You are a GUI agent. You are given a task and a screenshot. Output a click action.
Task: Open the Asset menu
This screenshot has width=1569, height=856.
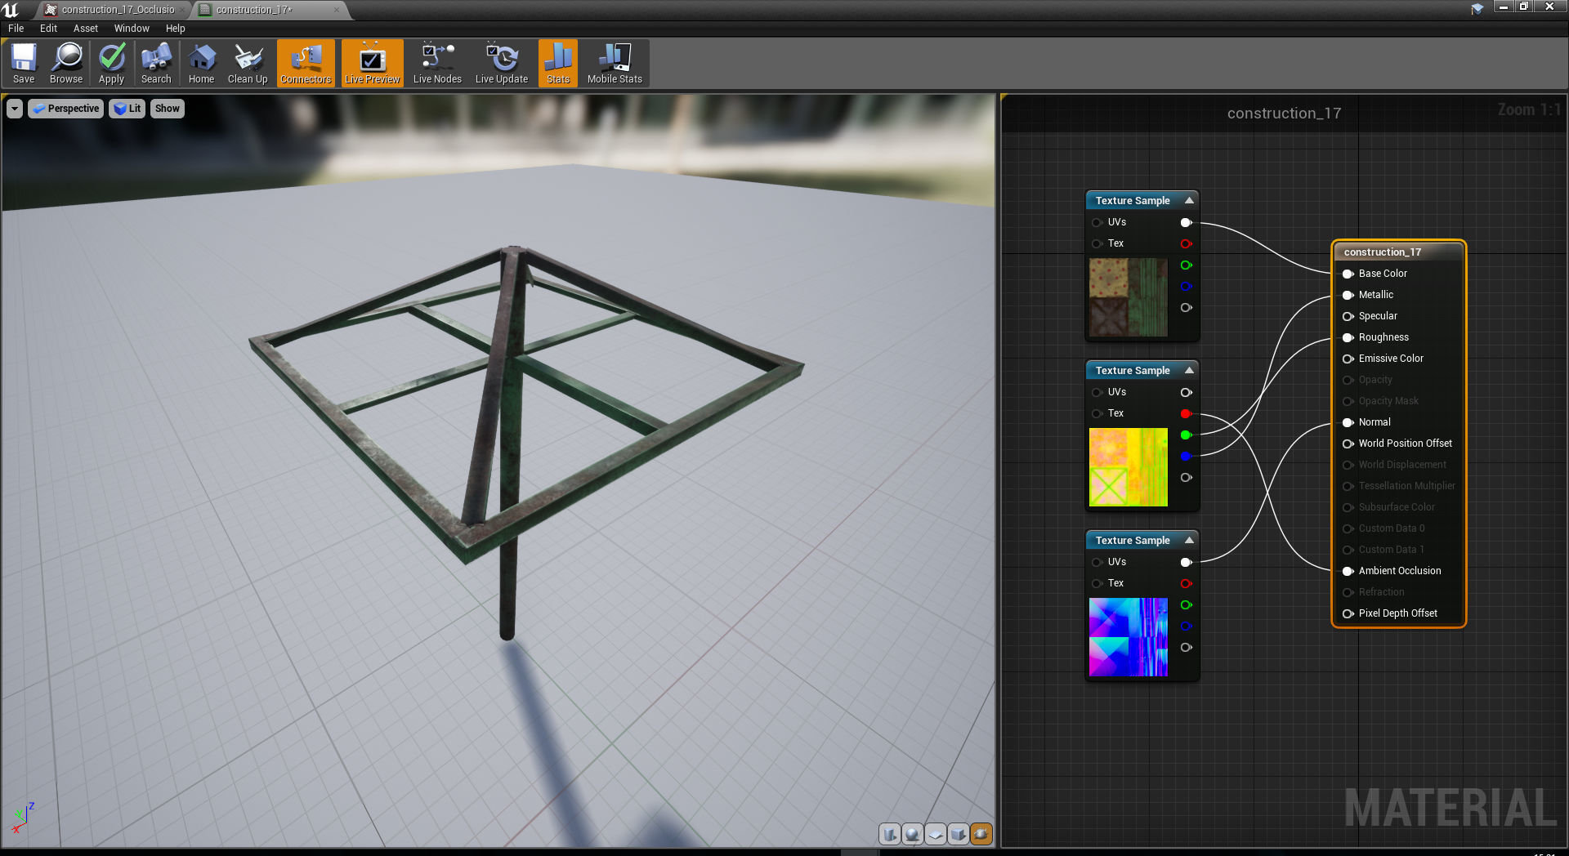point(86,29)
